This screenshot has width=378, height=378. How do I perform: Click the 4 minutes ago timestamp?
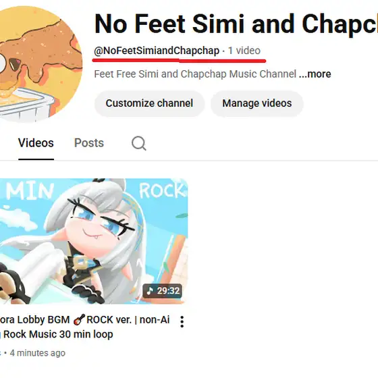[38, 353]
